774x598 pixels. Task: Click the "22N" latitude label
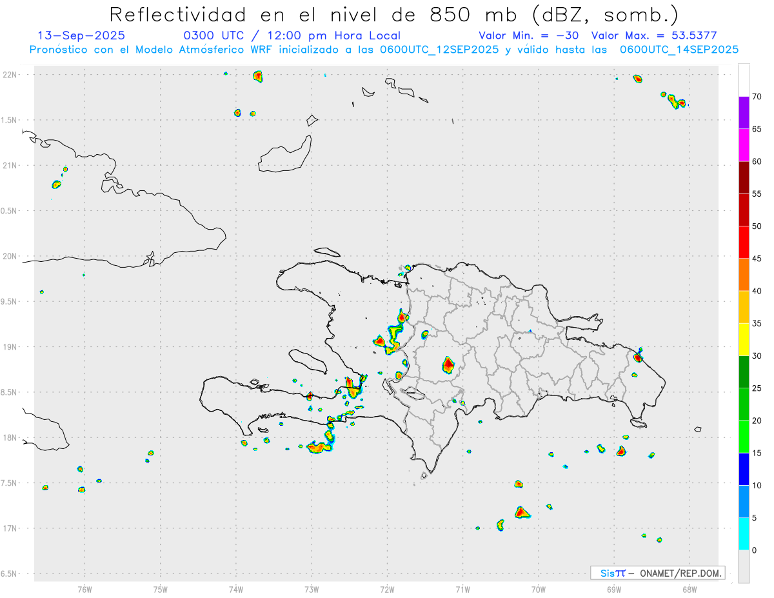11,75
